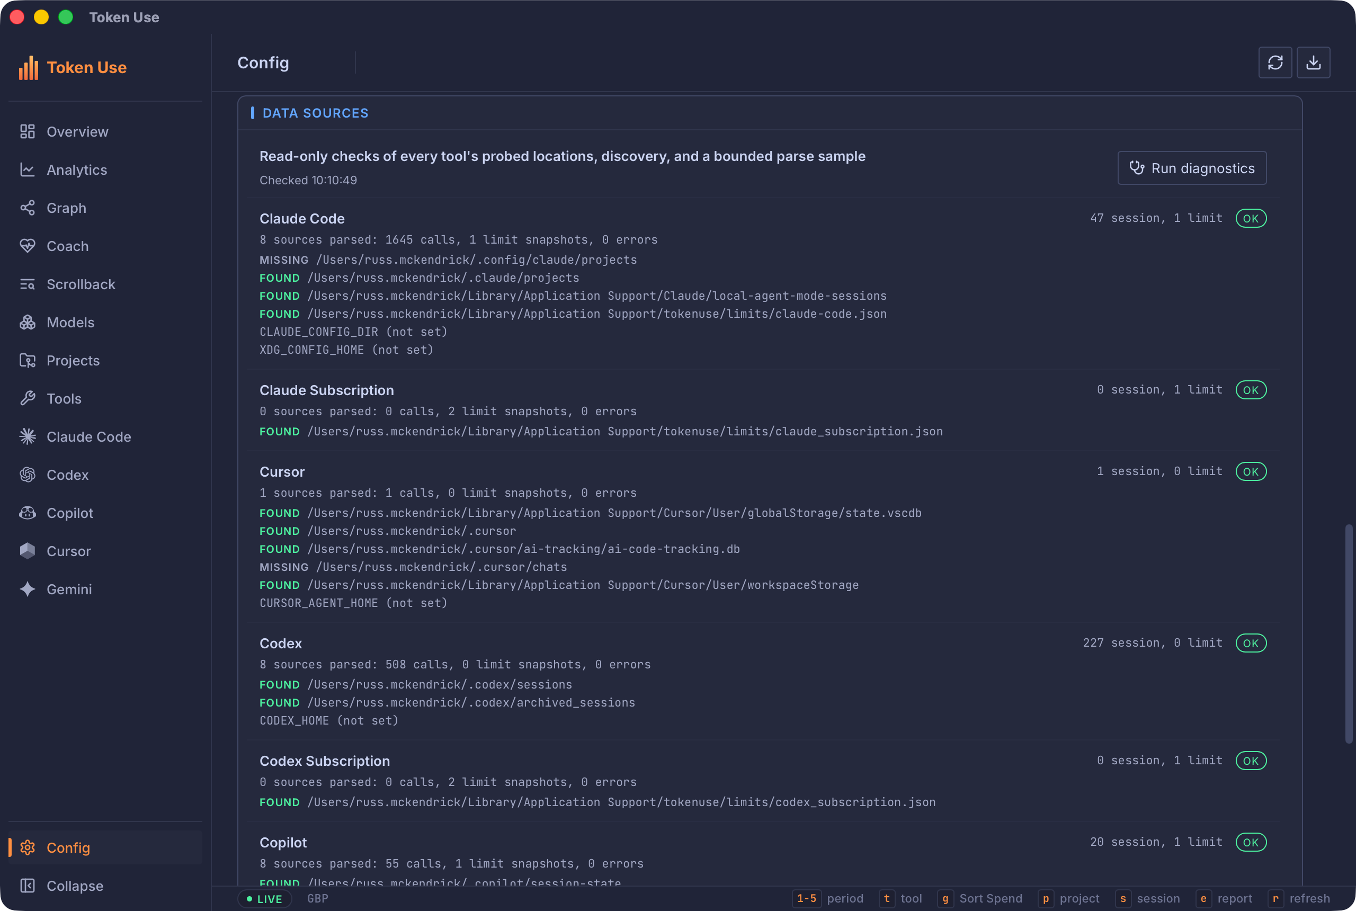Image resolution: width=1356 pixels, height=911 pixels.
Task: Click the Gemini sparkle icon
Action: [x=28, y=588]
